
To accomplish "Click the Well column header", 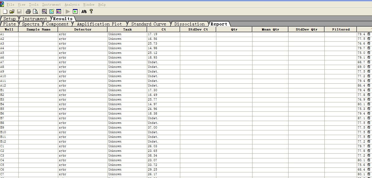I will 9,29.
